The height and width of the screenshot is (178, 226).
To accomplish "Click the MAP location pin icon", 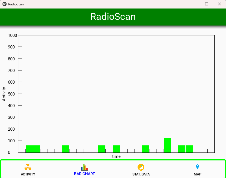I will point(197,167).
